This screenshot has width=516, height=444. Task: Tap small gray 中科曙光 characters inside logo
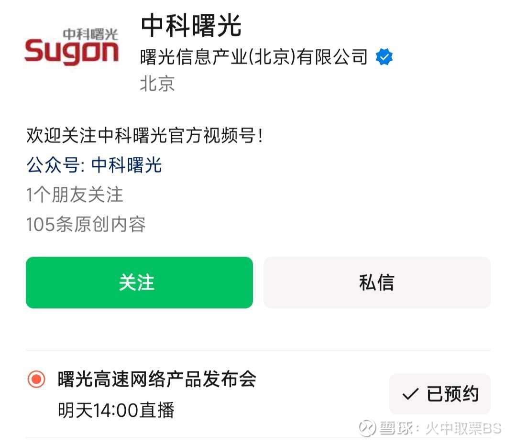[90, 33]
